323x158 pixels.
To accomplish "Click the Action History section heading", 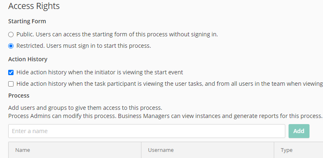I will coord(28,59).
